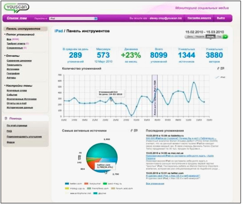
Task: Open the География report
Action: 13,73
